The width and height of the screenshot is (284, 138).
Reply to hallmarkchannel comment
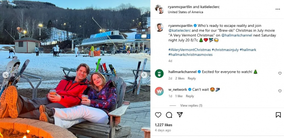coord(192,79)
